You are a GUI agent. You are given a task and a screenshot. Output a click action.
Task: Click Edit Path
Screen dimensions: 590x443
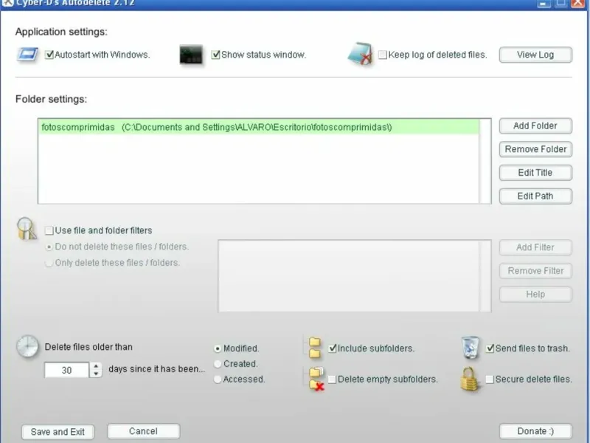[x=535, y=196]
